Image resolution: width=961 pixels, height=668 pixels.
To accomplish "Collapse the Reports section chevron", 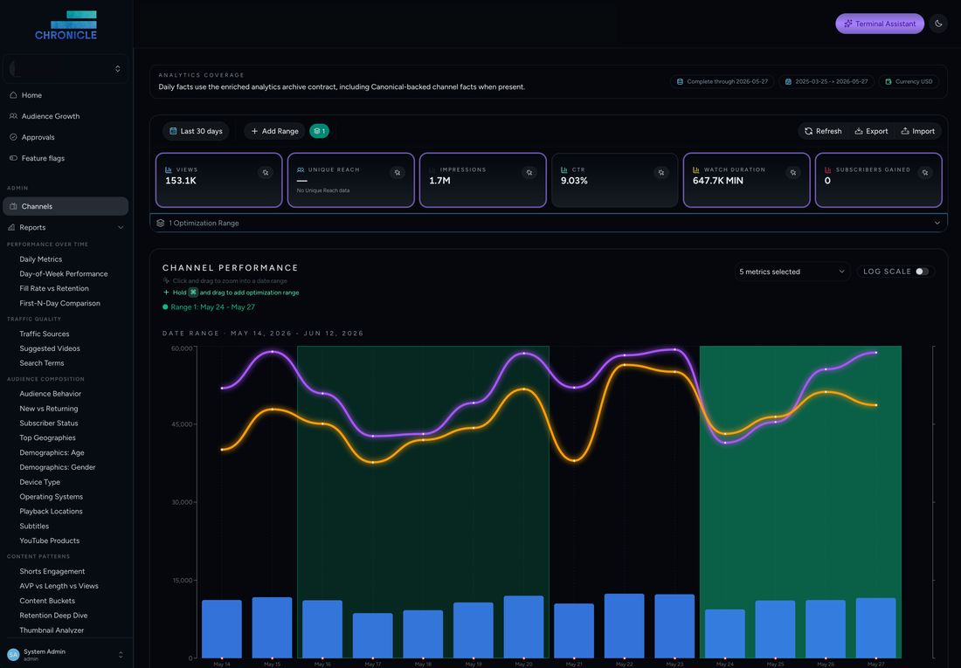I will click(x=121, y=227).
